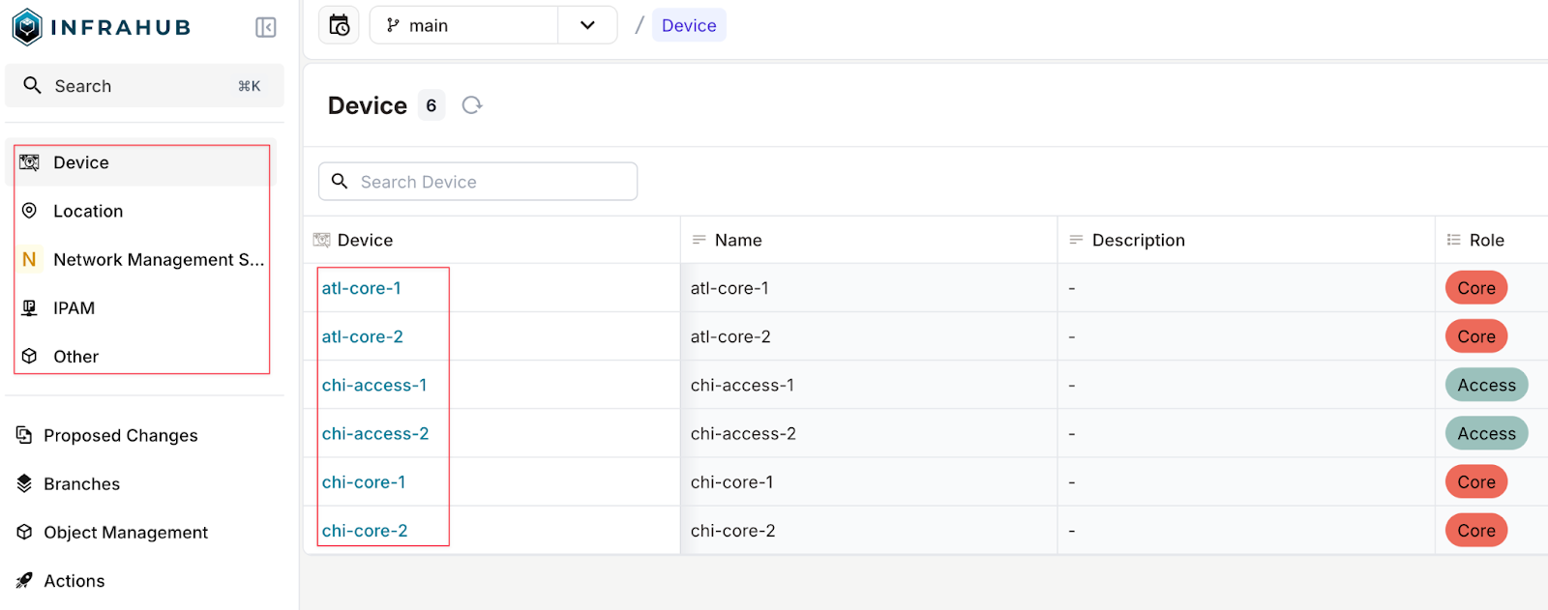Open the chi-access-1 device link
1548x610 pixels.
(x=374, y=385)
